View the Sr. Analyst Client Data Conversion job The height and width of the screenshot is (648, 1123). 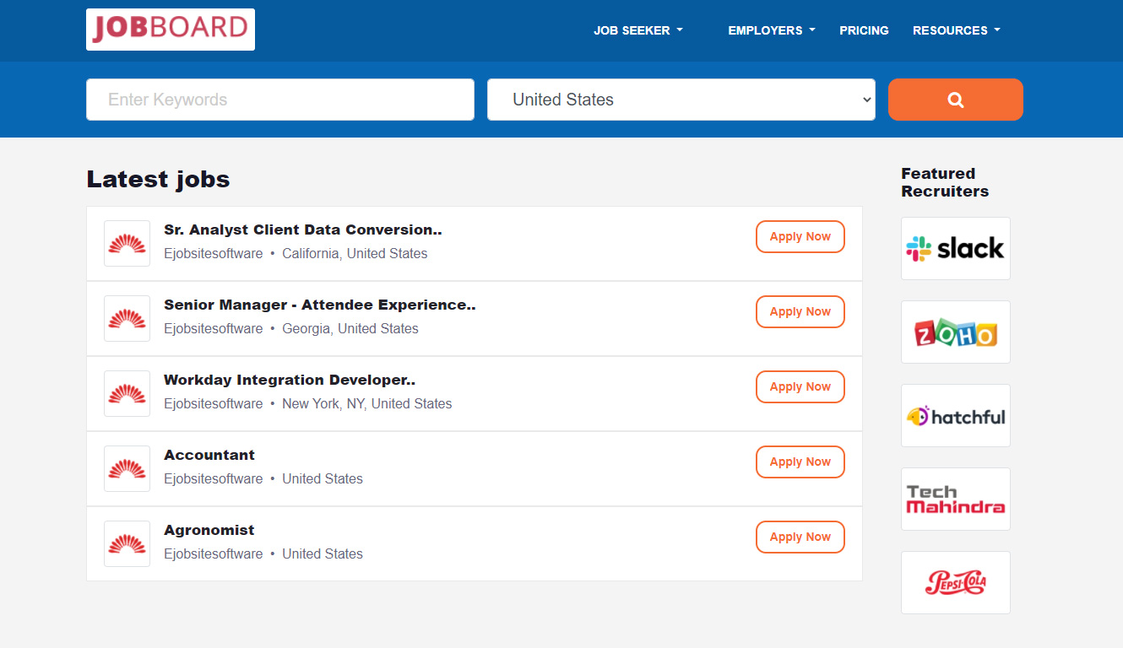point(302,229)
